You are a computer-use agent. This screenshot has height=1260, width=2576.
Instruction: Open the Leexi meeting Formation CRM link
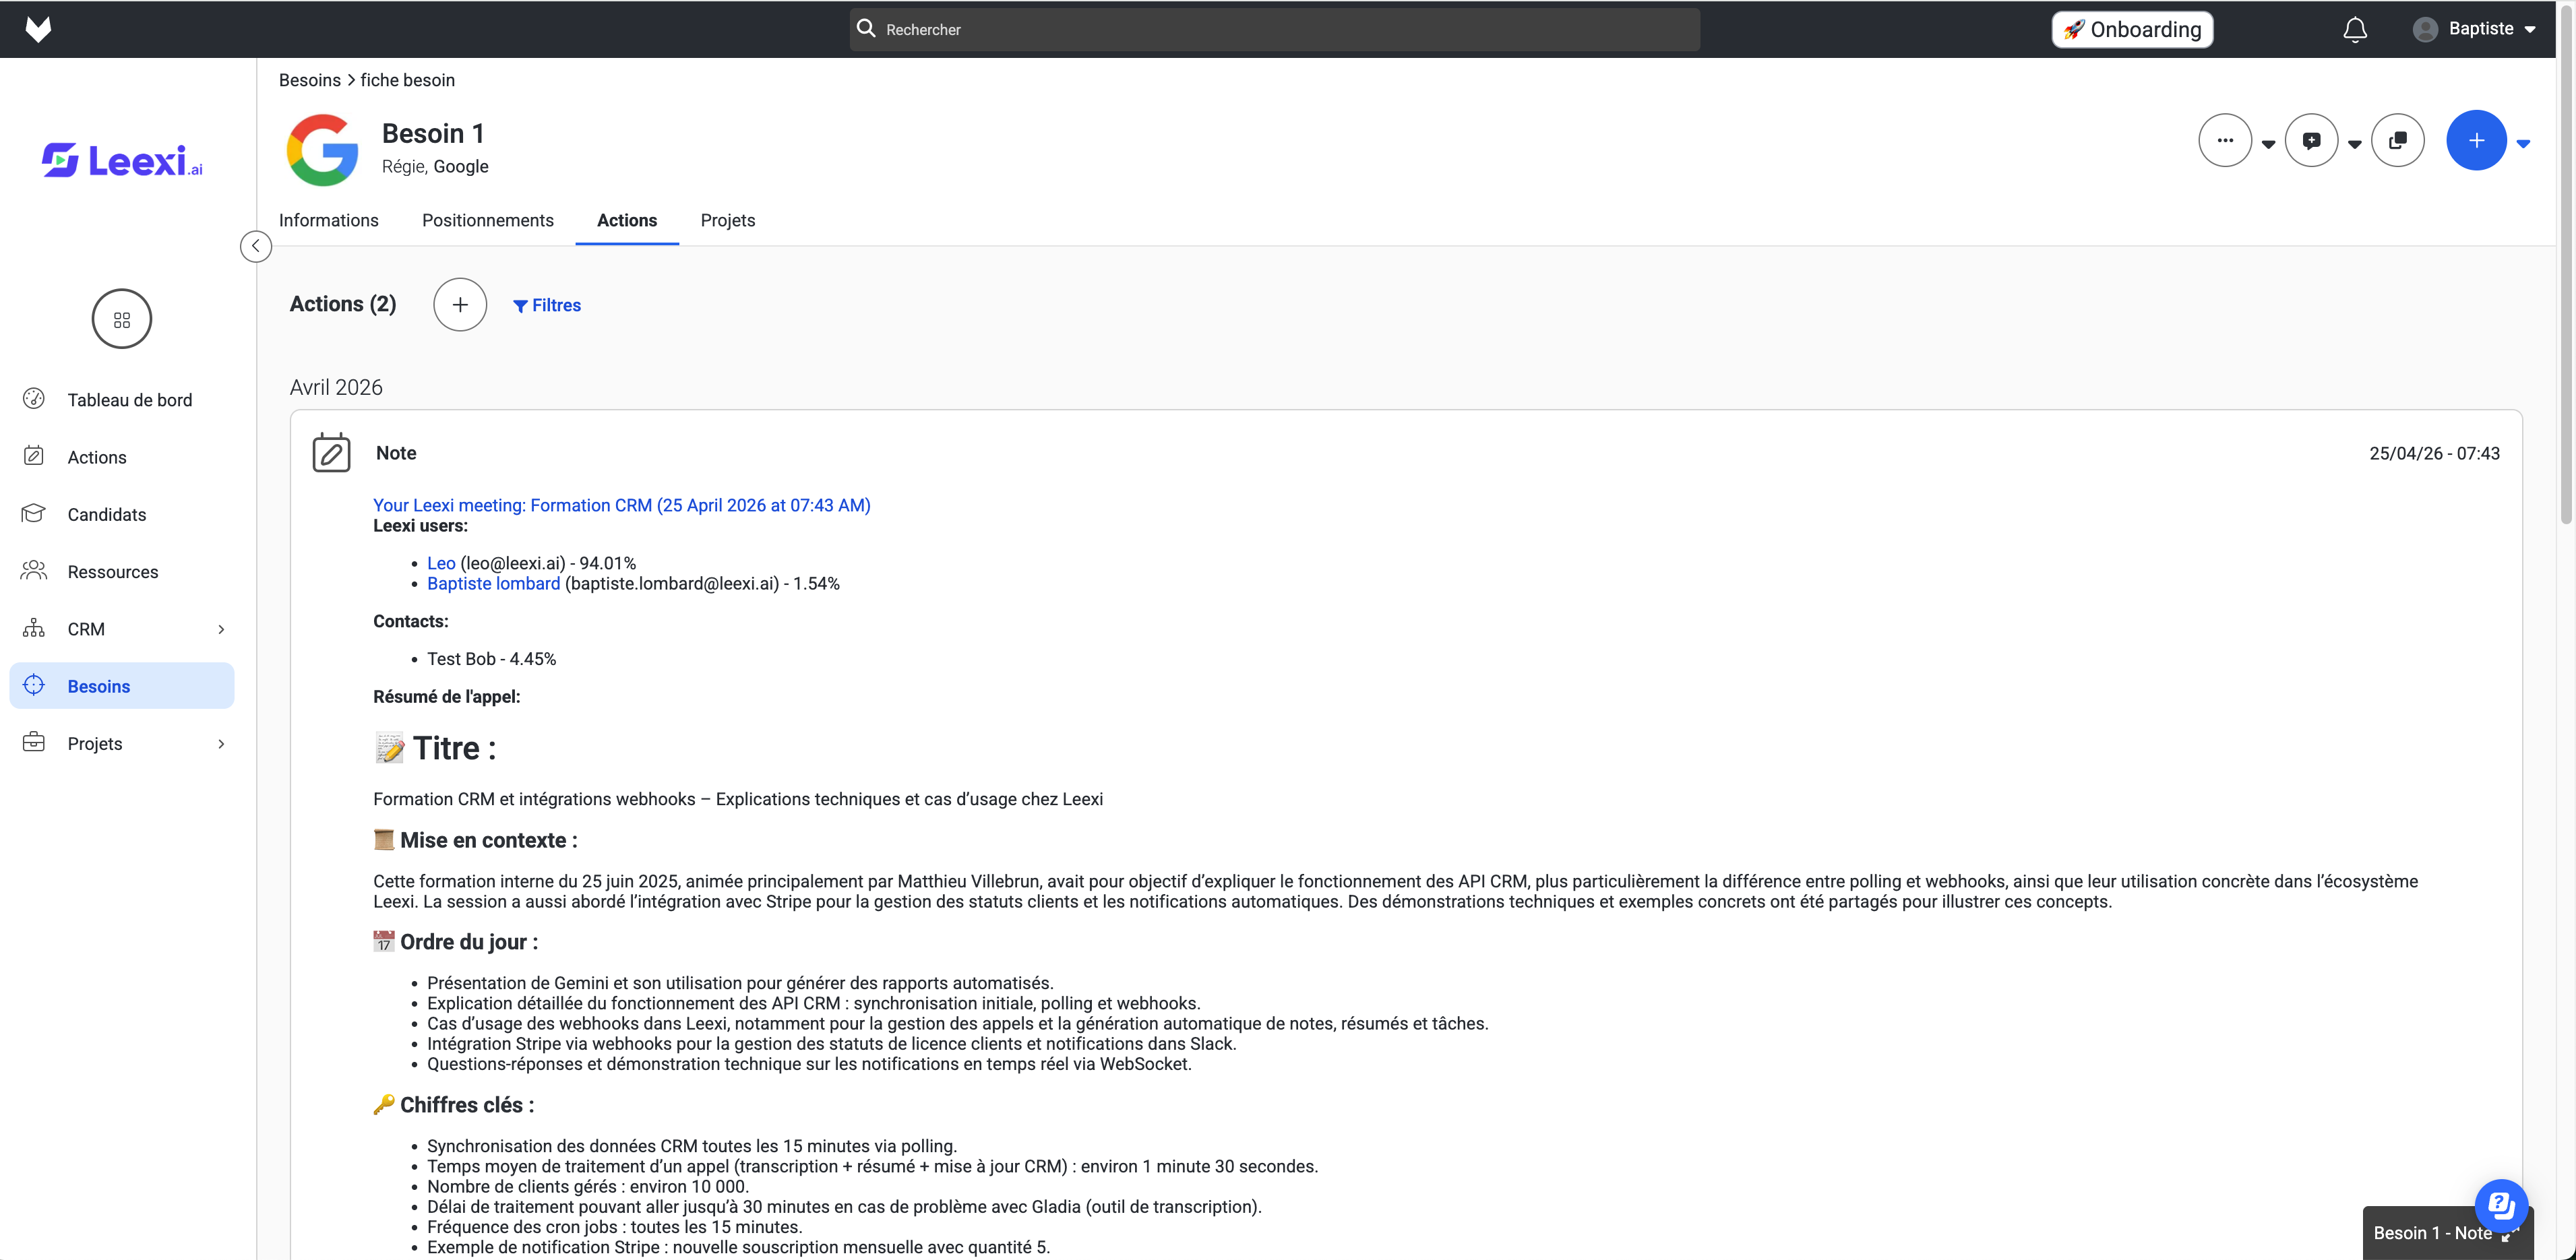tap(621, 505)
